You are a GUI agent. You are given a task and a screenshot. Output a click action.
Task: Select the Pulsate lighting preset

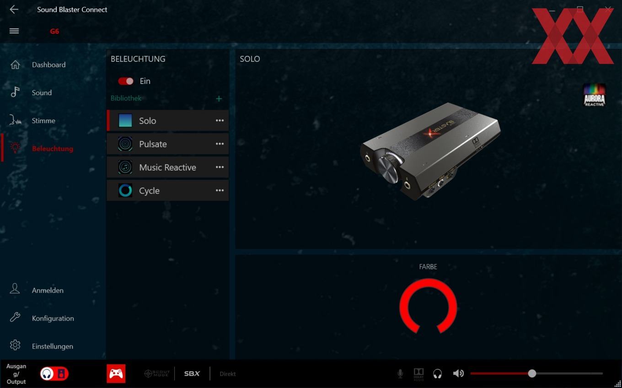pos(167,144)
